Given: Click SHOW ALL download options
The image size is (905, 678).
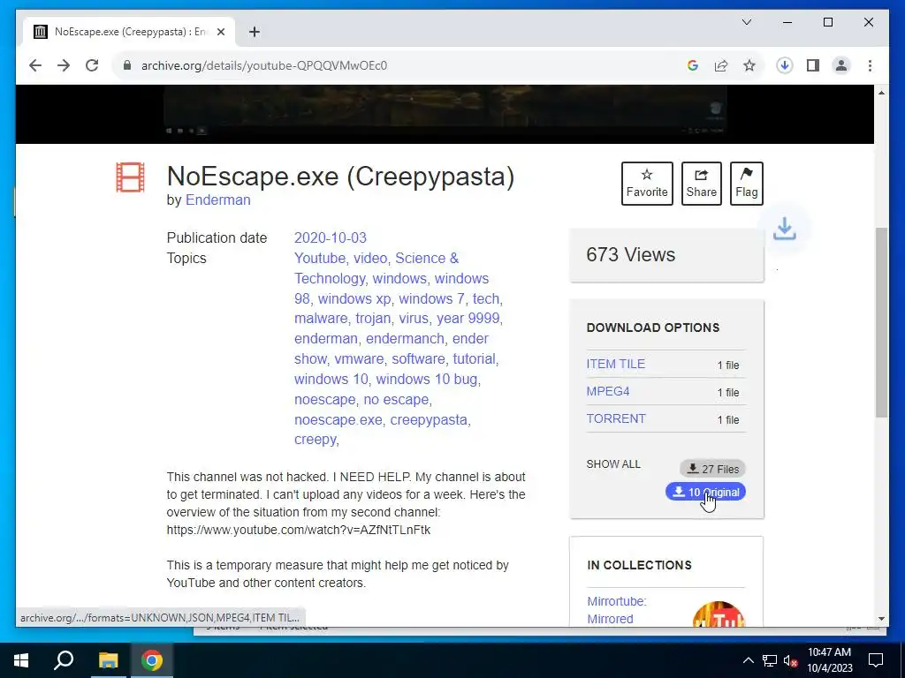Looking at the screenshot, I should click(x=613, y=464).
